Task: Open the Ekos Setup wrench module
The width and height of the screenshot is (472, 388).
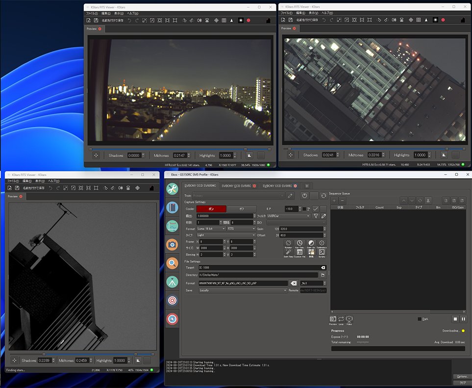Action: pos(172,189)
